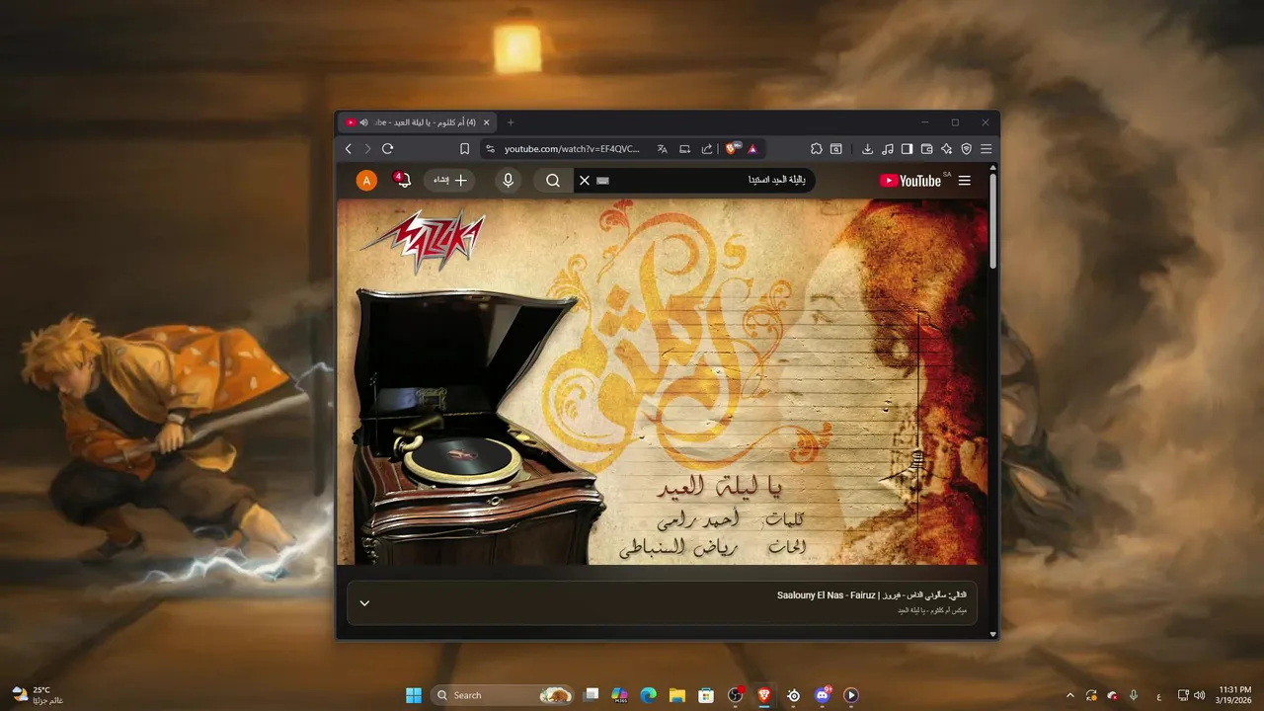Open OBS Studio from taskbar
Viewport: 1264px width, 711px height.
(x=736, y=695)
